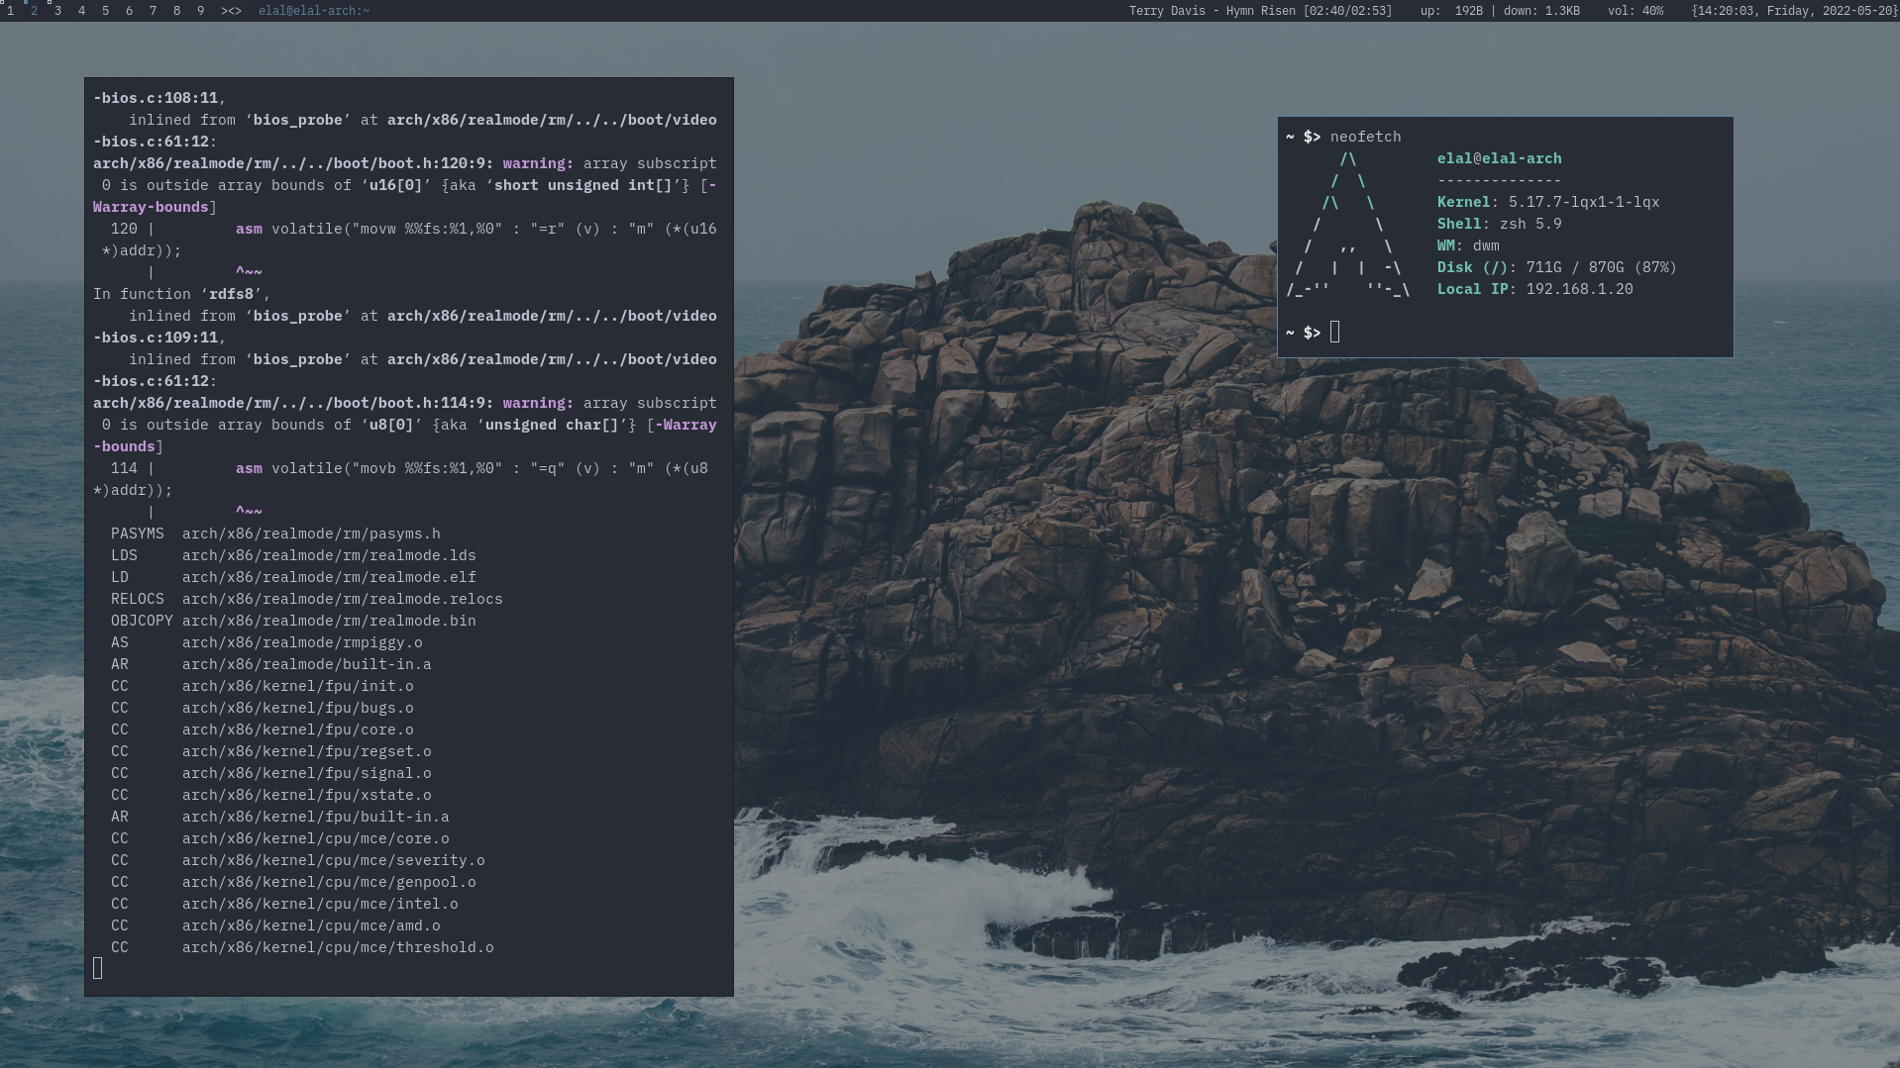Image resolution: width=1900 pixels, height=1068 pixels.
Task: Click the CC mce/amd.o line
Action: [275, 925]
